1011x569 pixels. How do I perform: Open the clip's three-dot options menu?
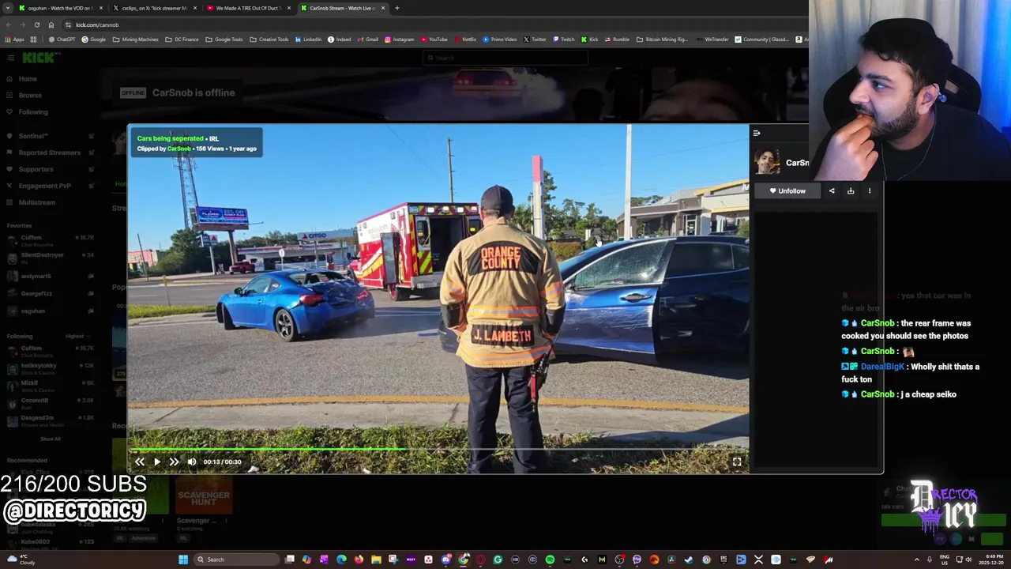[870, 190]
